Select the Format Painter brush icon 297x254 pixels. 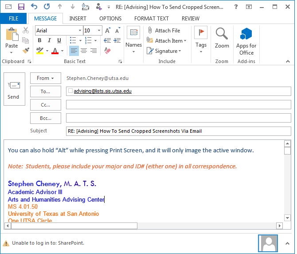click(26, 51)
